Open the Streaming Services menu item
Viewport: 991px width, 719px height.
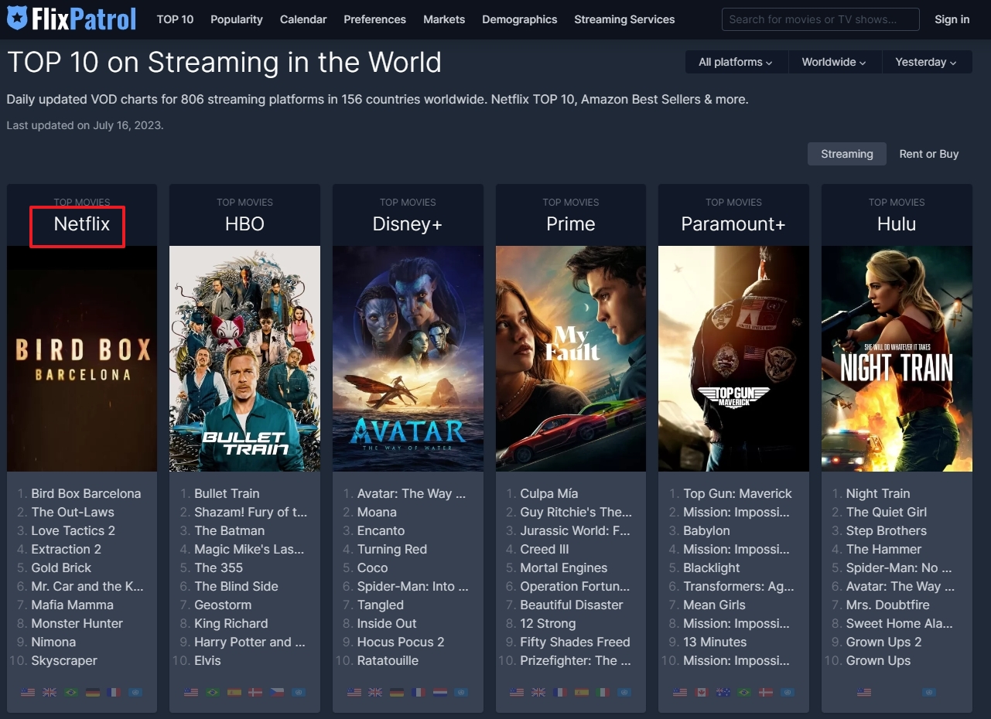click(624, 19)
